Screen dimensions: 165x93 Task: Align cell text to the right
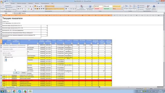[x=39, y=9]
